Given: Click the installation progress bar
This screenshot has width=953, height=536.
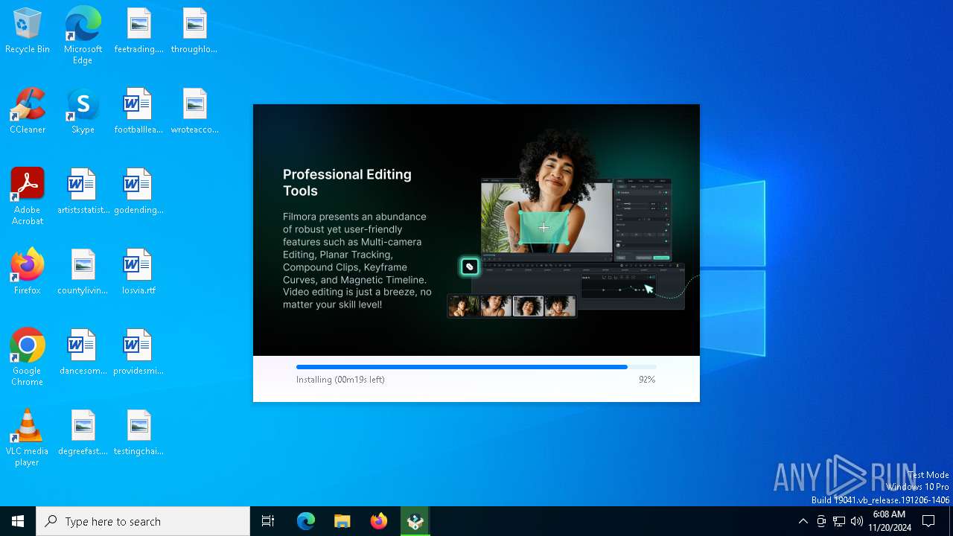Looking at the screenshot, I should [476, 367].
